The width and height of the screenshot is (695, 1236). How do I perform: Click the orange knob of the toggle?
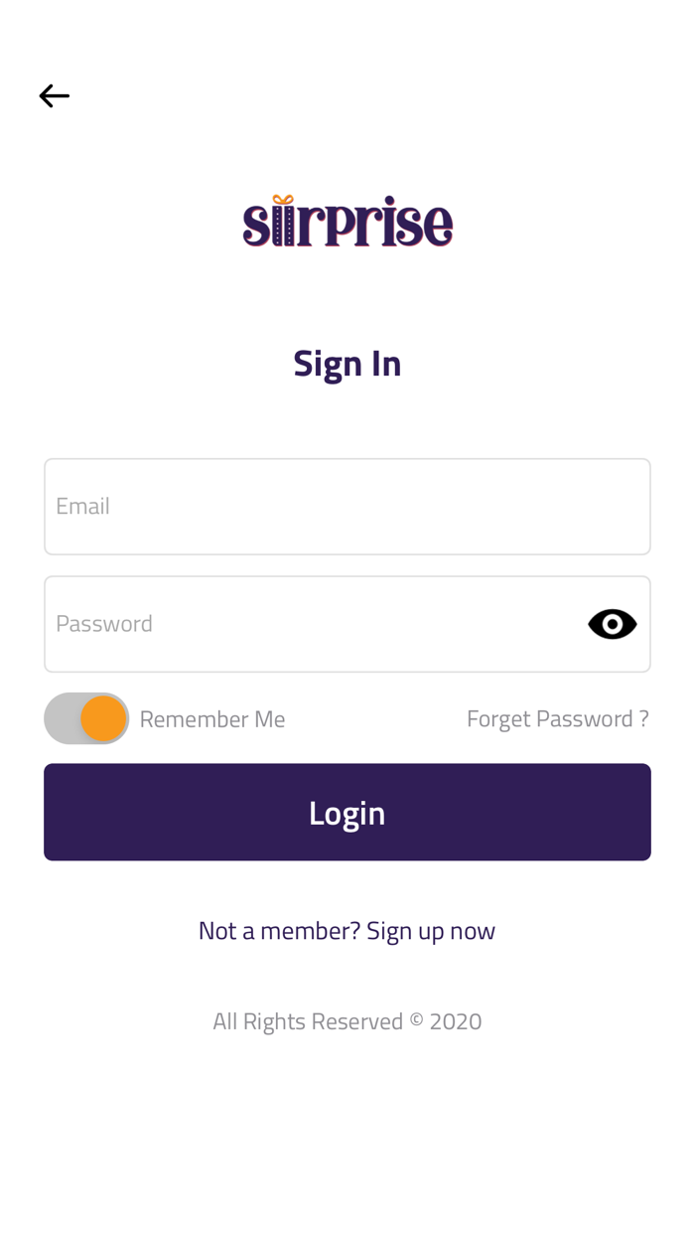[x=103, y=718]
